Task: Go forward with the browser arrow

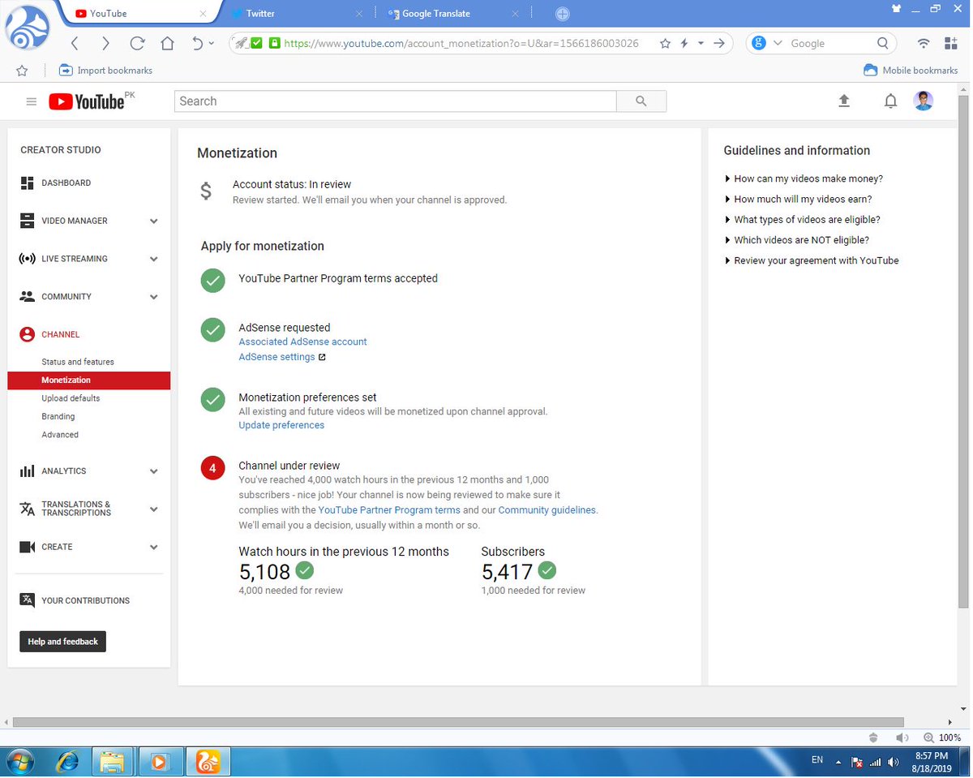Action: [x=105, y=44]
